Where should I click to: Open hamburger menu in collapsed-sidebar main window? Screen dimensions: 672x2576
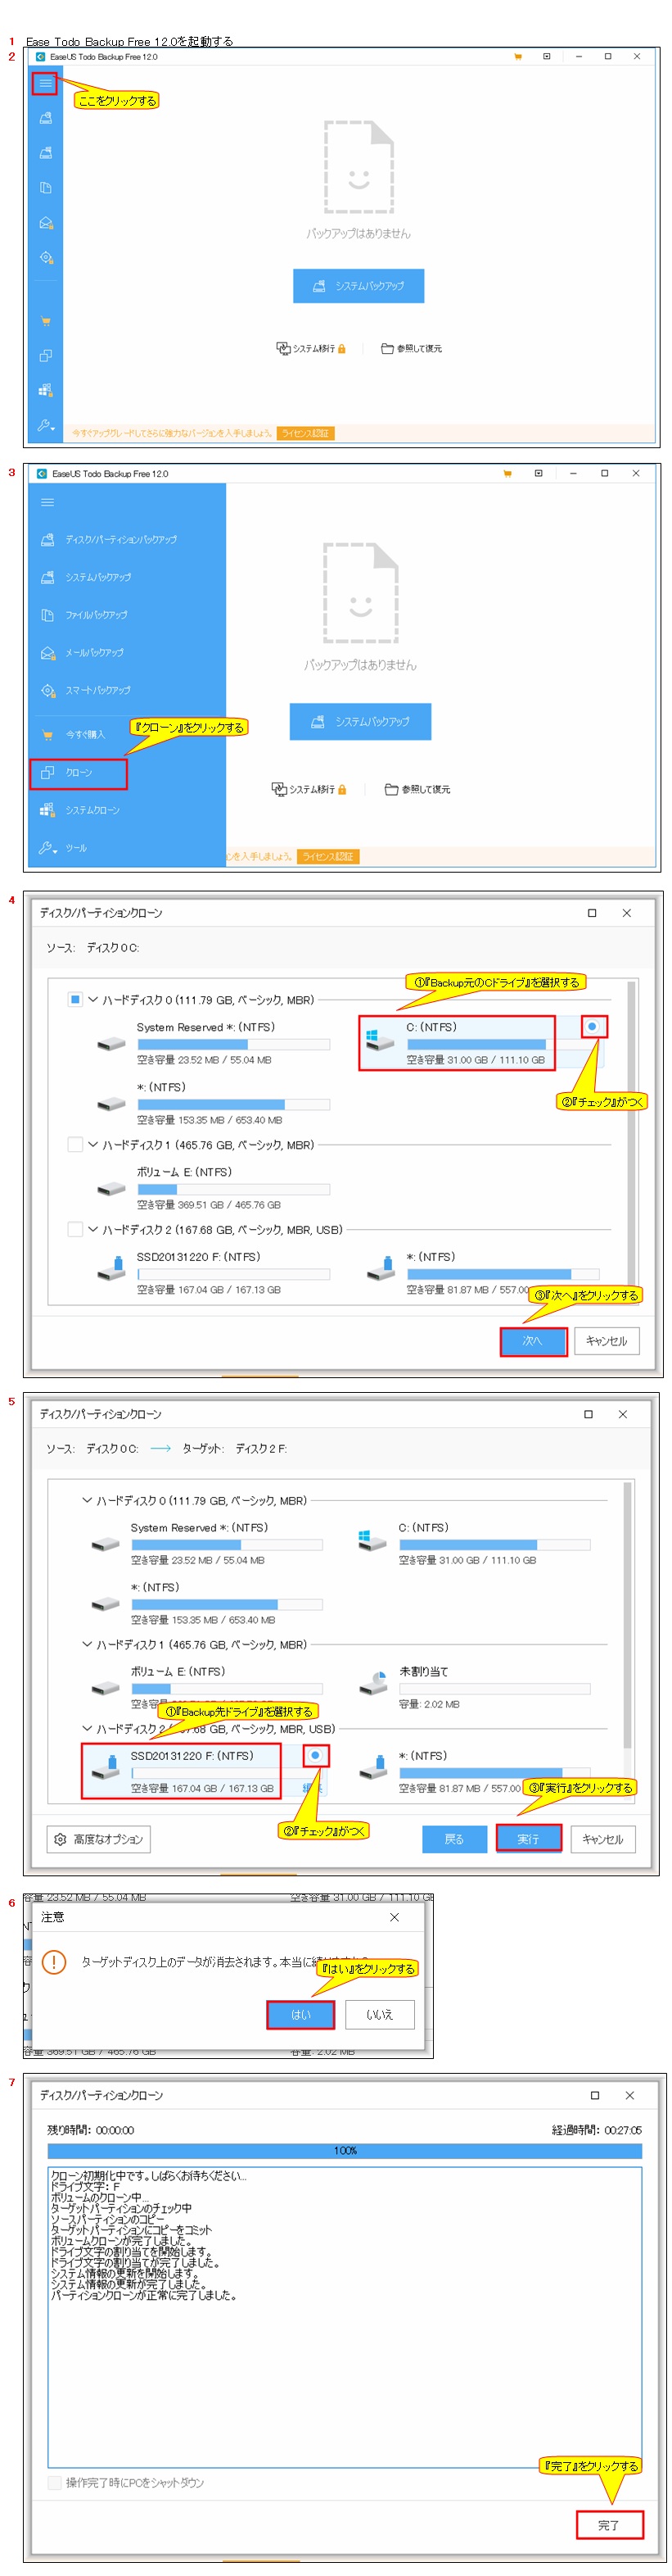(x=45, y=83)
